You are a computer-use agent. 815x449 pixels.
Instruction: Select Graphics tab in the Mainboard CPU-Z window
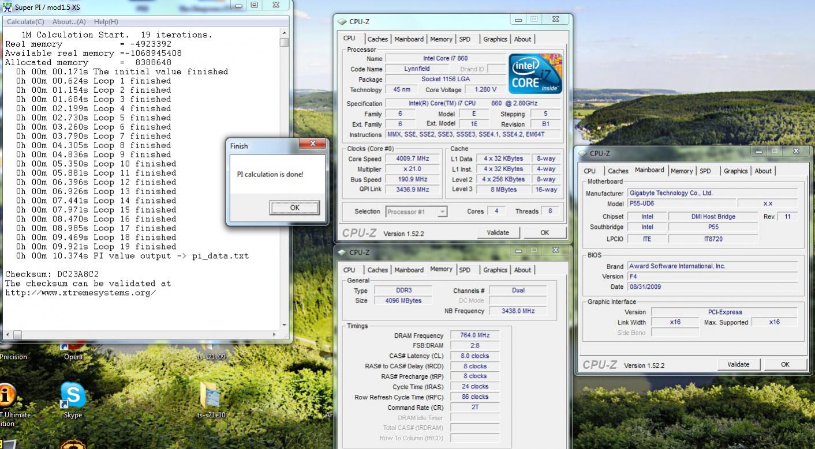coord(736,171)
